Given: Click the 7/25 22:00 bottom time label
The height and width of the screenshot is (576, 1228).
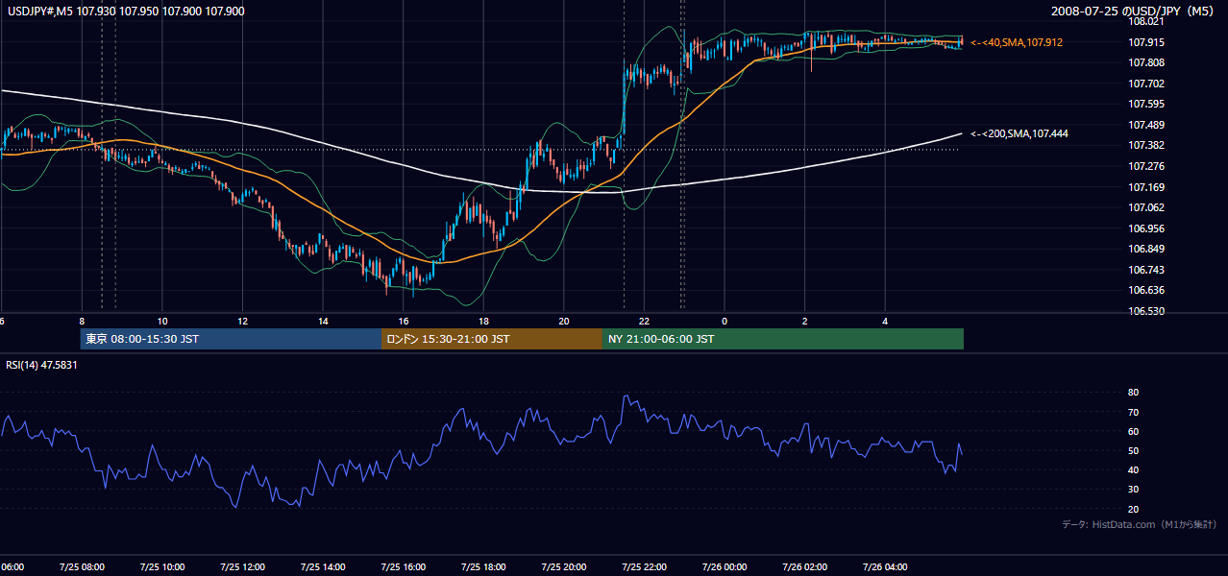Looking at the screenshot, I should click(645, 566).
